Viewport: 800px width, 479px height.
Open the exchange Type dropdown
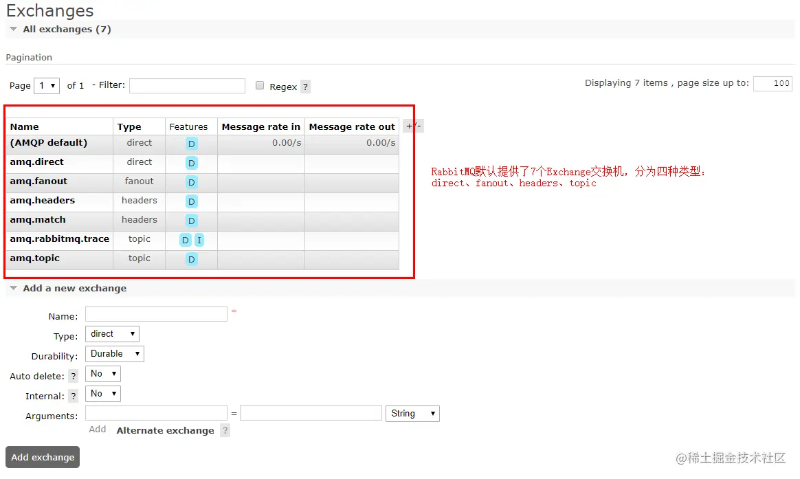[112, 334]
